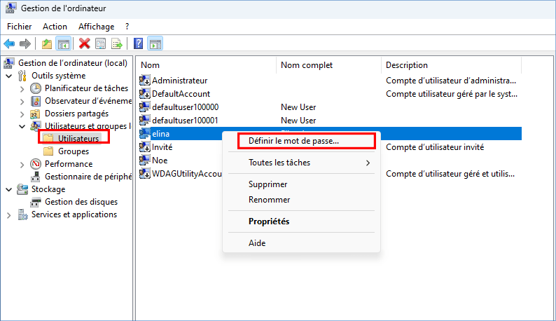Click Export list toolbar icon
Viewport: 556px width, 321px height.
117,44
